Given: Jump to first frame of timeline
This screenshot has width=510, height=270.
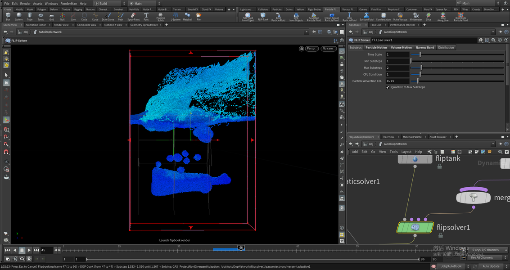Looking at the screenshot, I should pyautogui.click(x=8, y=250).
